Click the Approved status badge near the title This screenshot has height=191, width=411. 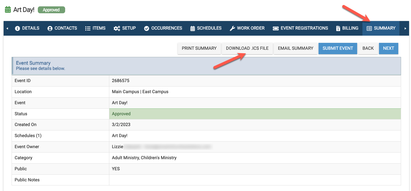pyautogui.click(x=51, y=10)
